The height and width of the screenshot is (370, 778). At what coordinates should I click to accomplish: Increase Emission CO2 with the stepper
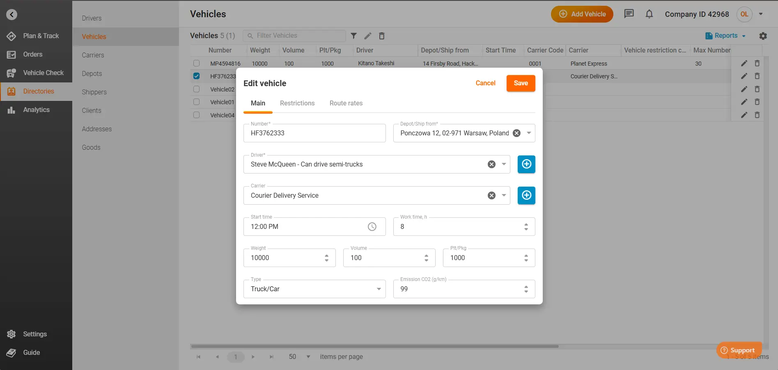pyautogui.click(x=526, y=286)
